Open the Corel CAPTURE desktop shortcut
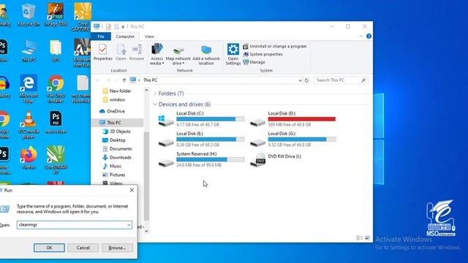Viewport: 468px width, 263px height. pos(83,17)
